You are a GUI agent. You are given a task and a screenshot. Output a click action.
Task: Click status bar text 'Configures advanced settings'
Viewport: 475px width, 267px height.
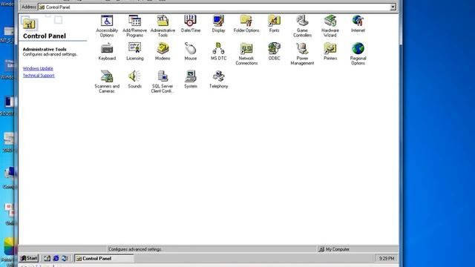tap(135, 249)
